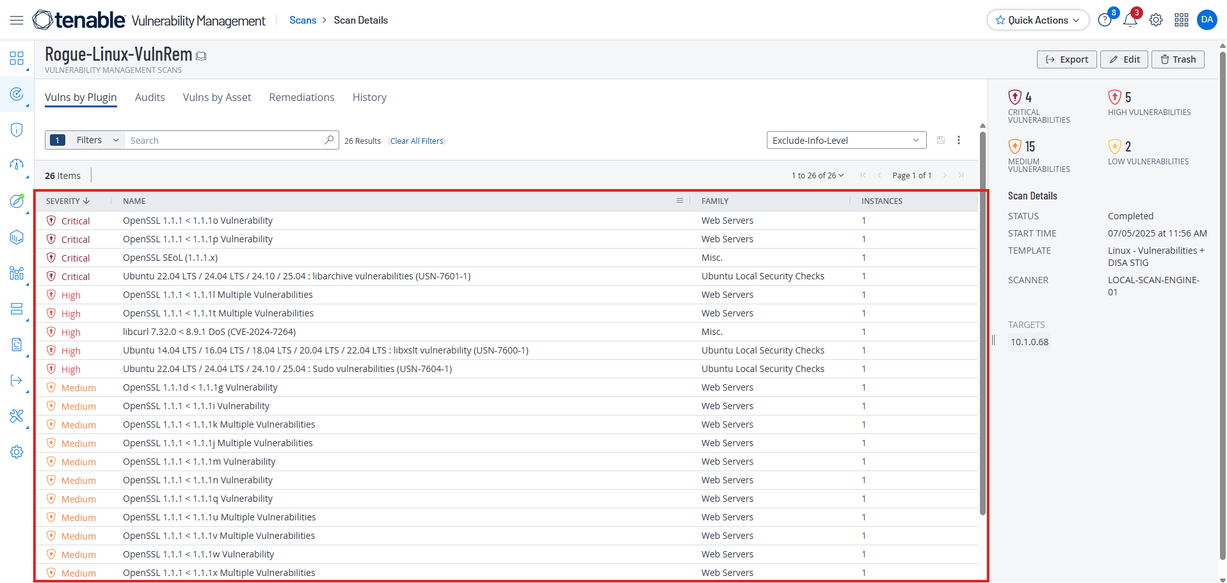Image resolution: width=1227 pixels, height=583 pixels.
Task: Click Clear All Filters link
Action: click(x=417, y=141)
